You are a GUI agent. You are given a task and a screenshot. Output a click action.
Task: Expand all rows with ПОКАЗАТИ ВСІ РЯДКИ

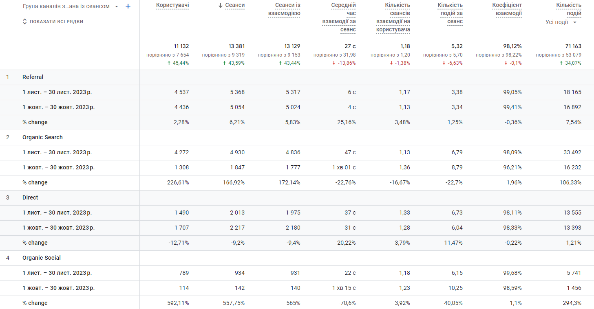(53, 22)
